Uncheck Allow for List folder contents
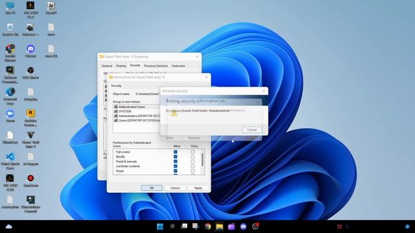The image size is (415, 233). coord(175,166)
